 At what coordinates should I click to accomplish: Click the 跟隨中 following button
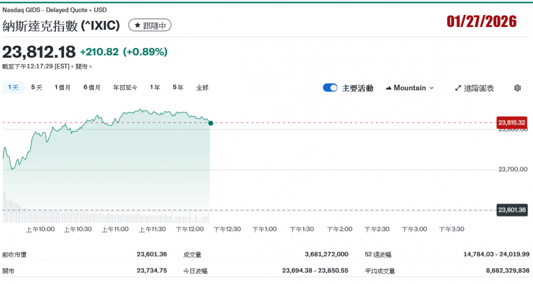click(x=150, y=26)
